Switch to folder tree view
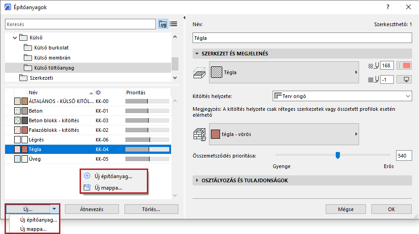419x234 pixels. coord(163,24)
